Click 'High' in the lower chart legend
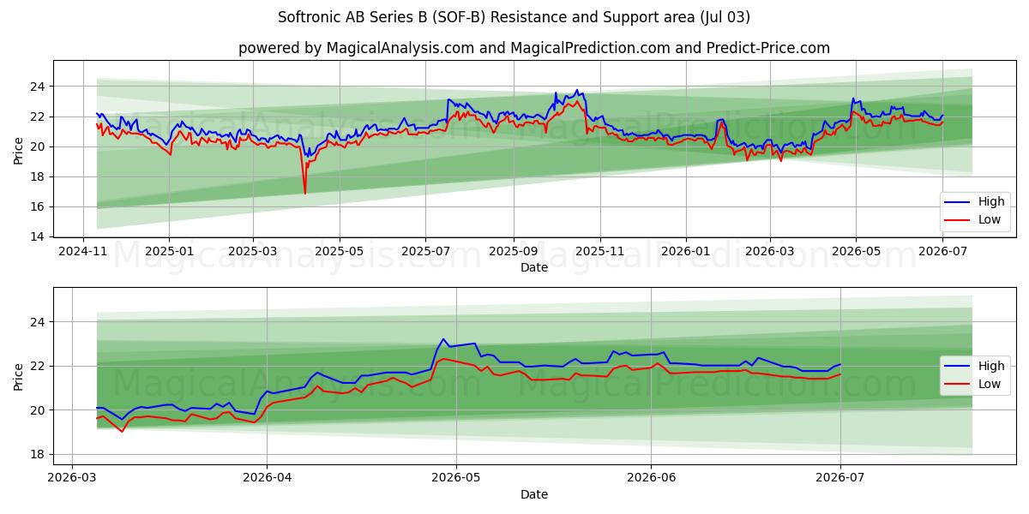 click(991, 367)
